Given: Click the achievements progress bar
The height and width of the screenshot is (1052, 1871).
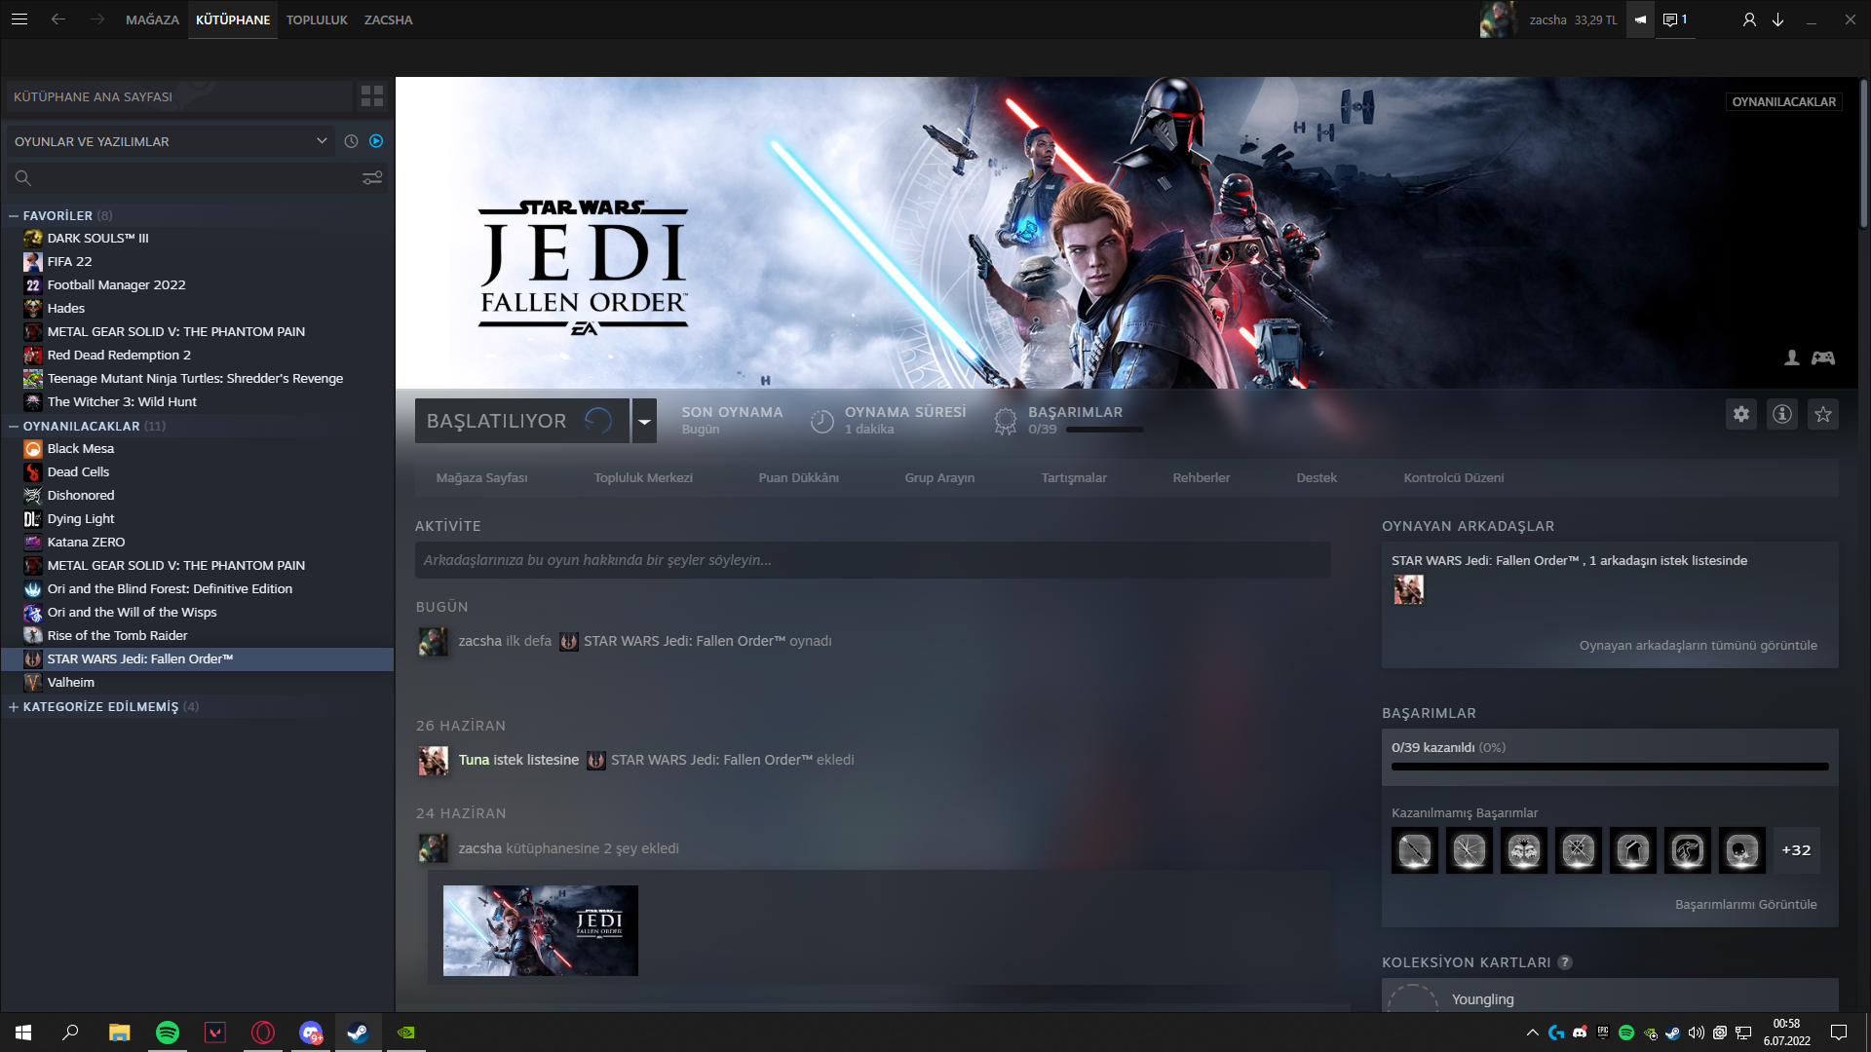Looking at the screenshot, I should (x=1609, y=768).
